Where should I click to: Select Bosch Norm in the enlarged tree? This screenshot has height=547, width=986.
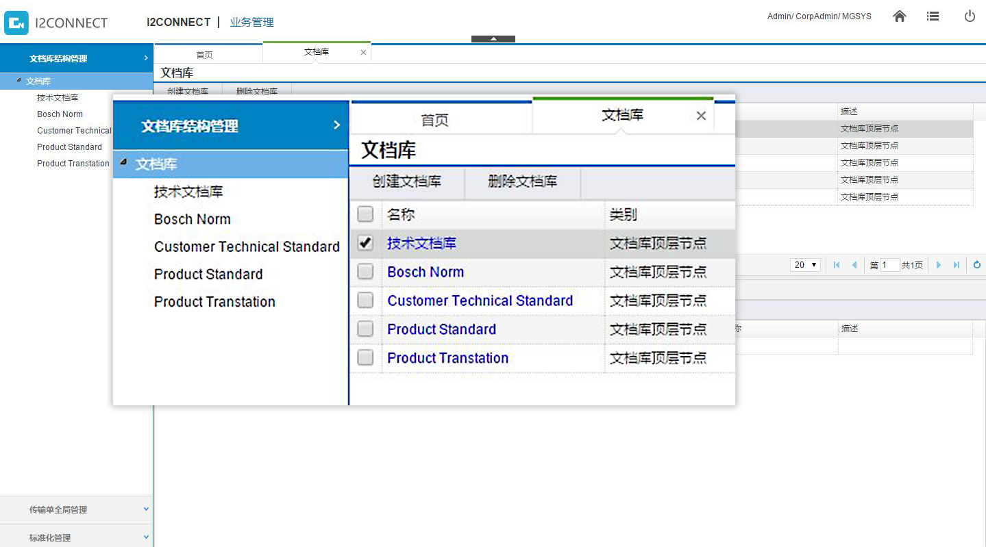[x=193, y=219]
